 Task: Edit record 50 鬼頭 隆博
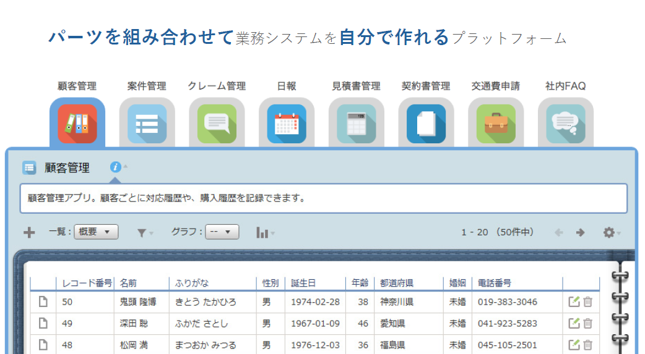click(x=574, y=302)
